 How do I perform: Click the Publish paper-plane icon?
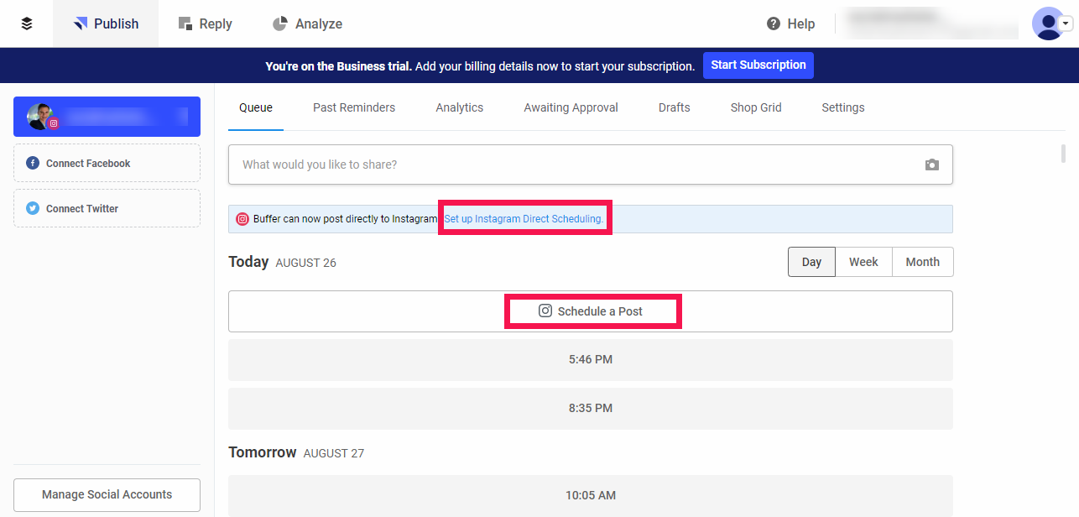(81, 23)
